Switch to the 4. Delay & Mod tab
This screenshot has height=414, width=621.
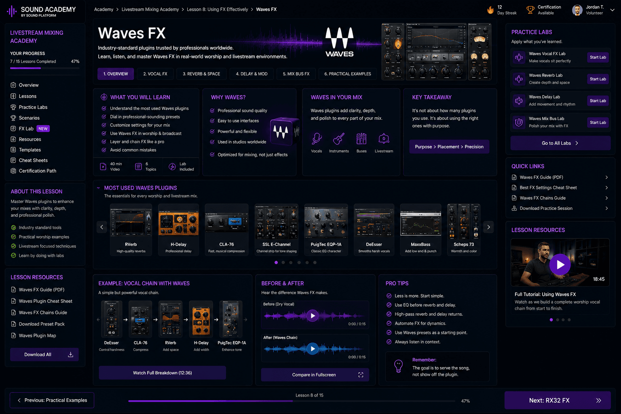(252, 74)
